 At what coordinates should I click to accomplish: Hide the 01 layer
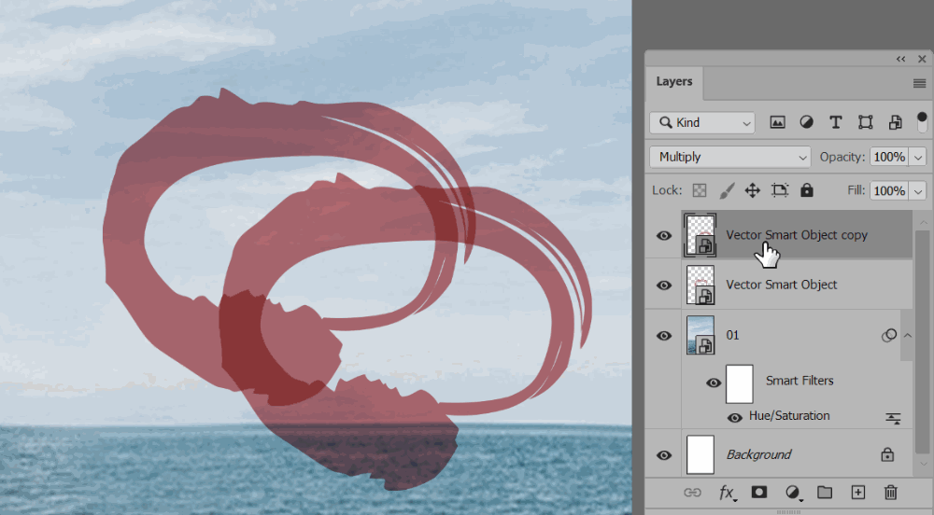(x=664, y=336)
